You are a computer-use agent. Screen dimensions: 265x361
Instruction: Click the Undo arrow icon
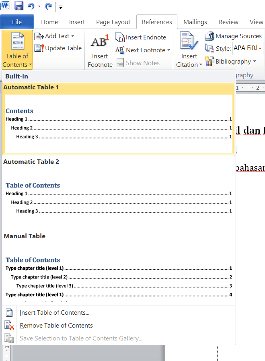[x=31, y=6]
